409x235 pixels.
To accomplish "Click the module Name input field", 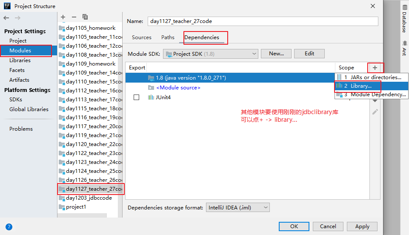I will point(263,21).
